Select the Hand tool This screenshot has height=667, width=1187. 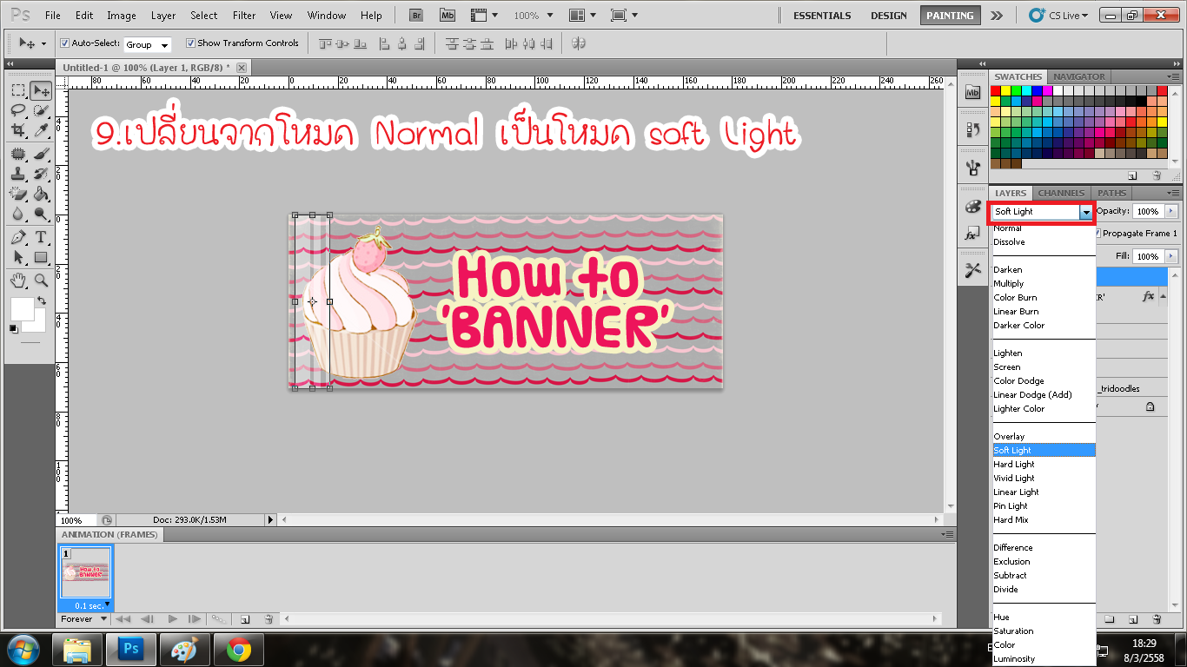[17, 280]
